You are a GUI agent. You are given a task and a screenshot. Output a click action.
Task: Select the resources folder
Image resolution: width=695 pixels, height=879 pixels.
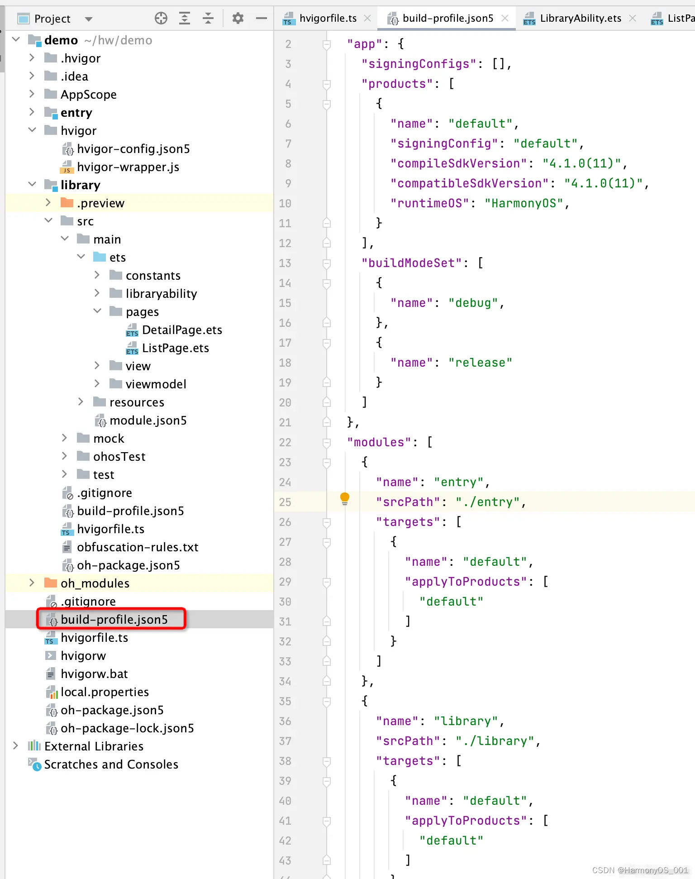click(137, 402)
